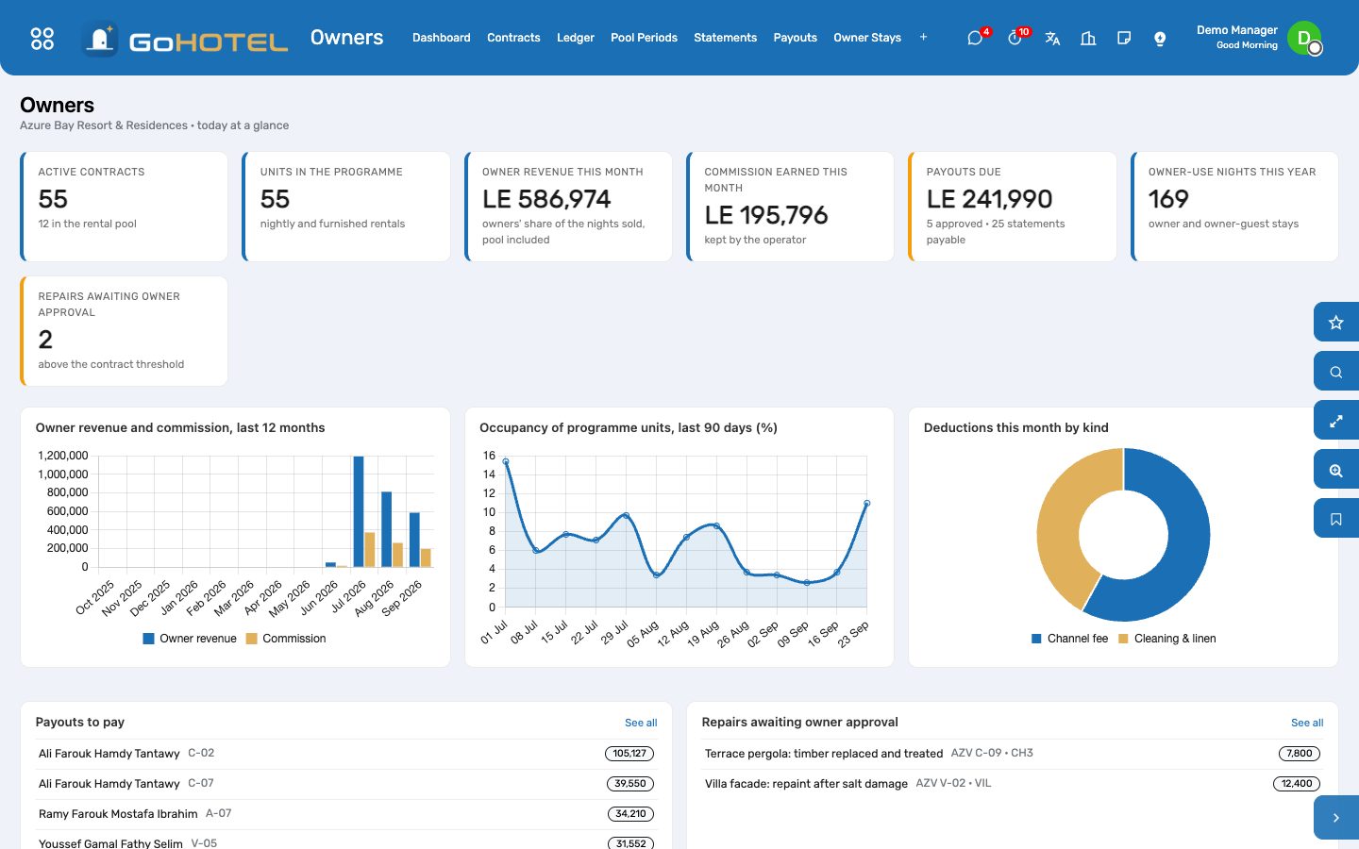This screenshot has width=1359, height=849.
Task: Open the language translation icon
Action: pyautogui.click(x=1052, y=38)
